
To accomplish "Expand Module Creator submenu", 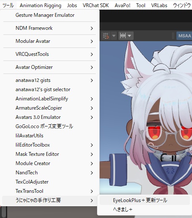I will 50,163.
